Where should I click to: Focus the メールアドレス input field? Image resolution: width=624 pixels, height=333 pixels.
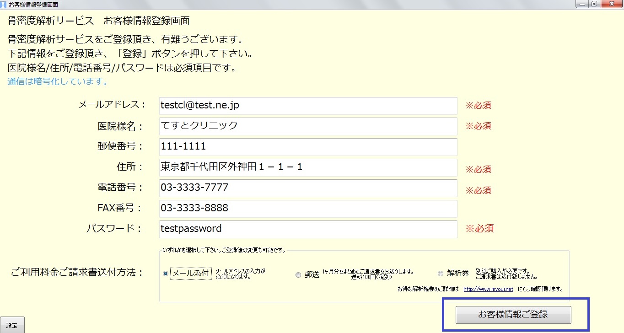coord(308,106)
